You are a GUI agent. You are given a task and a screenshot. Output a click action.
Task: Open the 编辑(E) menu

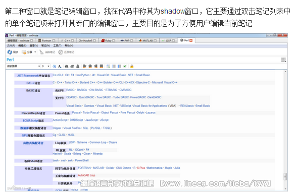coord(22,45)
